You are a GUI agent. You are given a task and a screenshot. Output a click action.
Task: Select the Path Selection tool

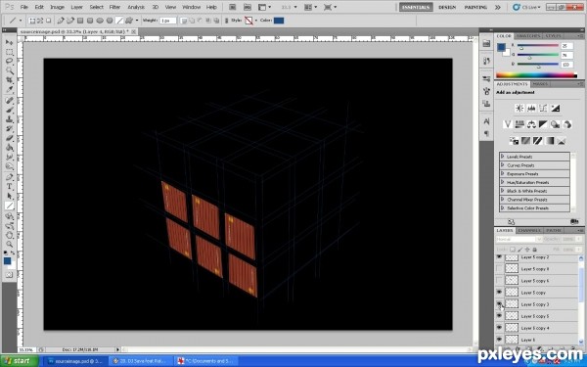click(x=10, y=196)
